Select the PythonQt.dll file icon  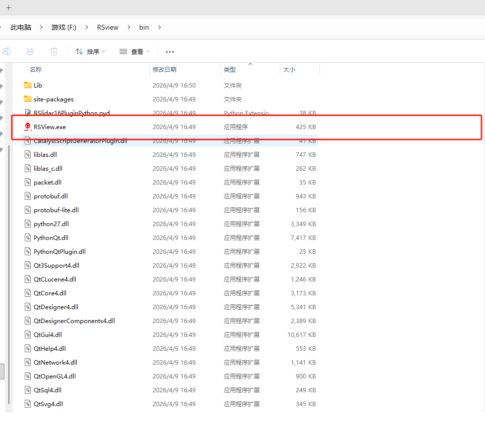point(28,237)
